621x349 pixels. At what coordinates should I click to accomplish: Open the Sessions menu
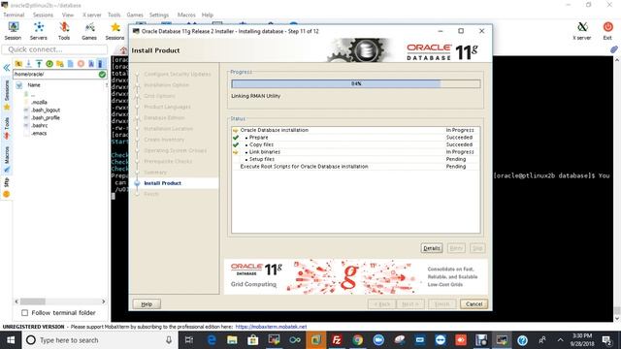pyautogui.click(x=43, y=15)
